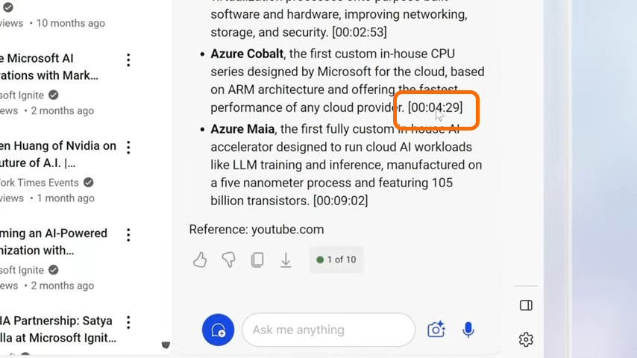Open more options for Microsoft AI video
Screen dimensions: 637x358
(x=128, y=60)
